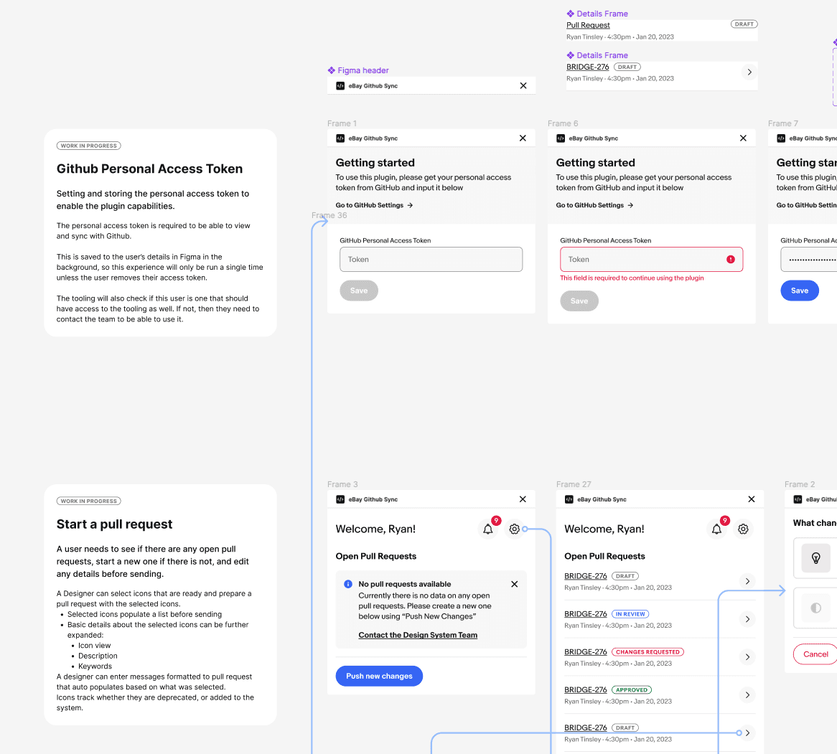
Task: Close the Frame 6 plugin window
Action: (x=743, y=138)
